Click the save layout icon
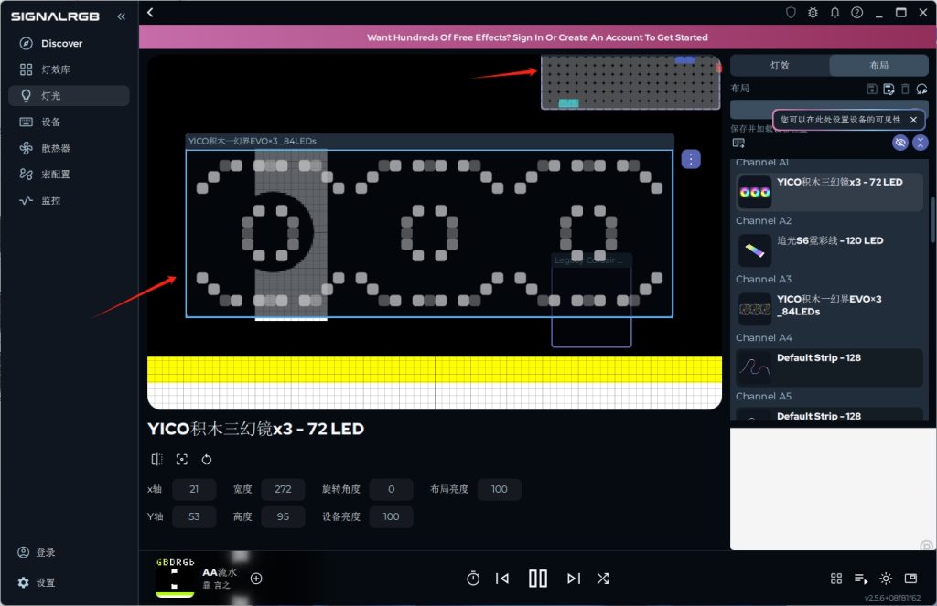This screenshot has width=937, height=606. tap(872, 89)
